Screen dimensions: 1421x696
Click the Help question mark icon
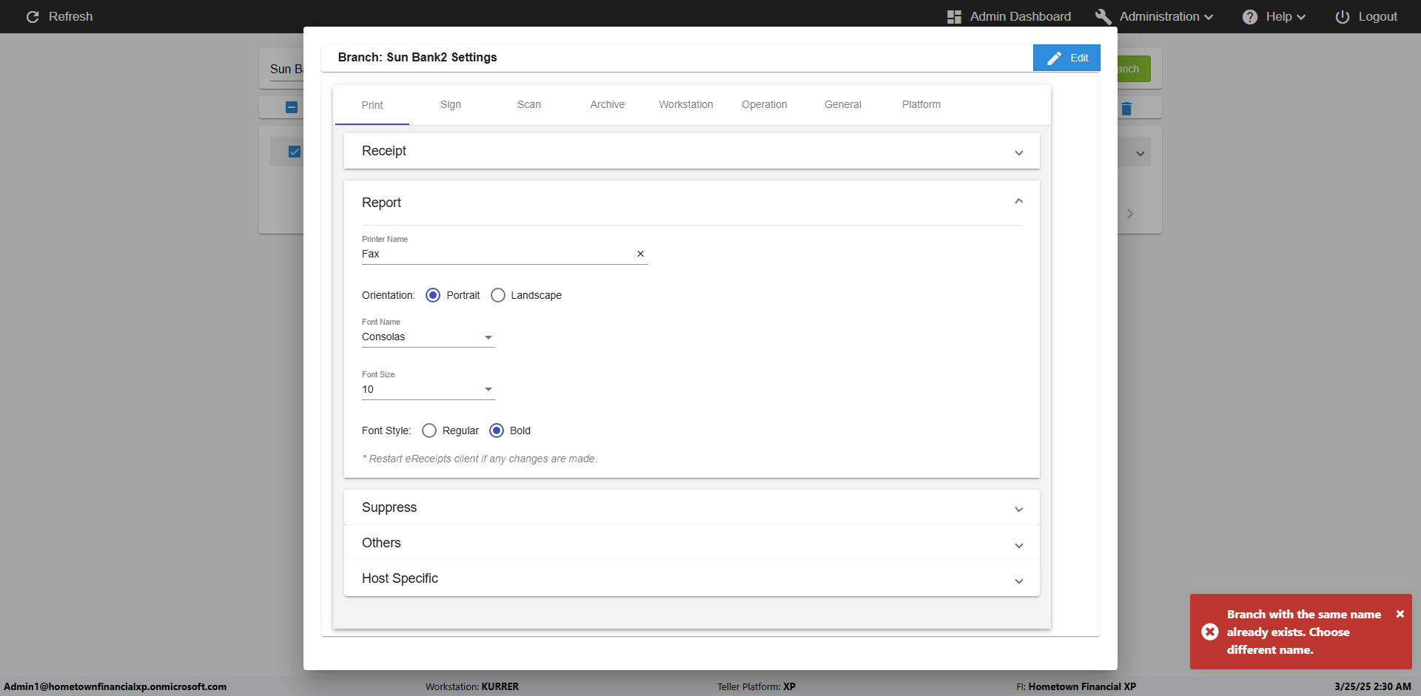[1249, 17]
